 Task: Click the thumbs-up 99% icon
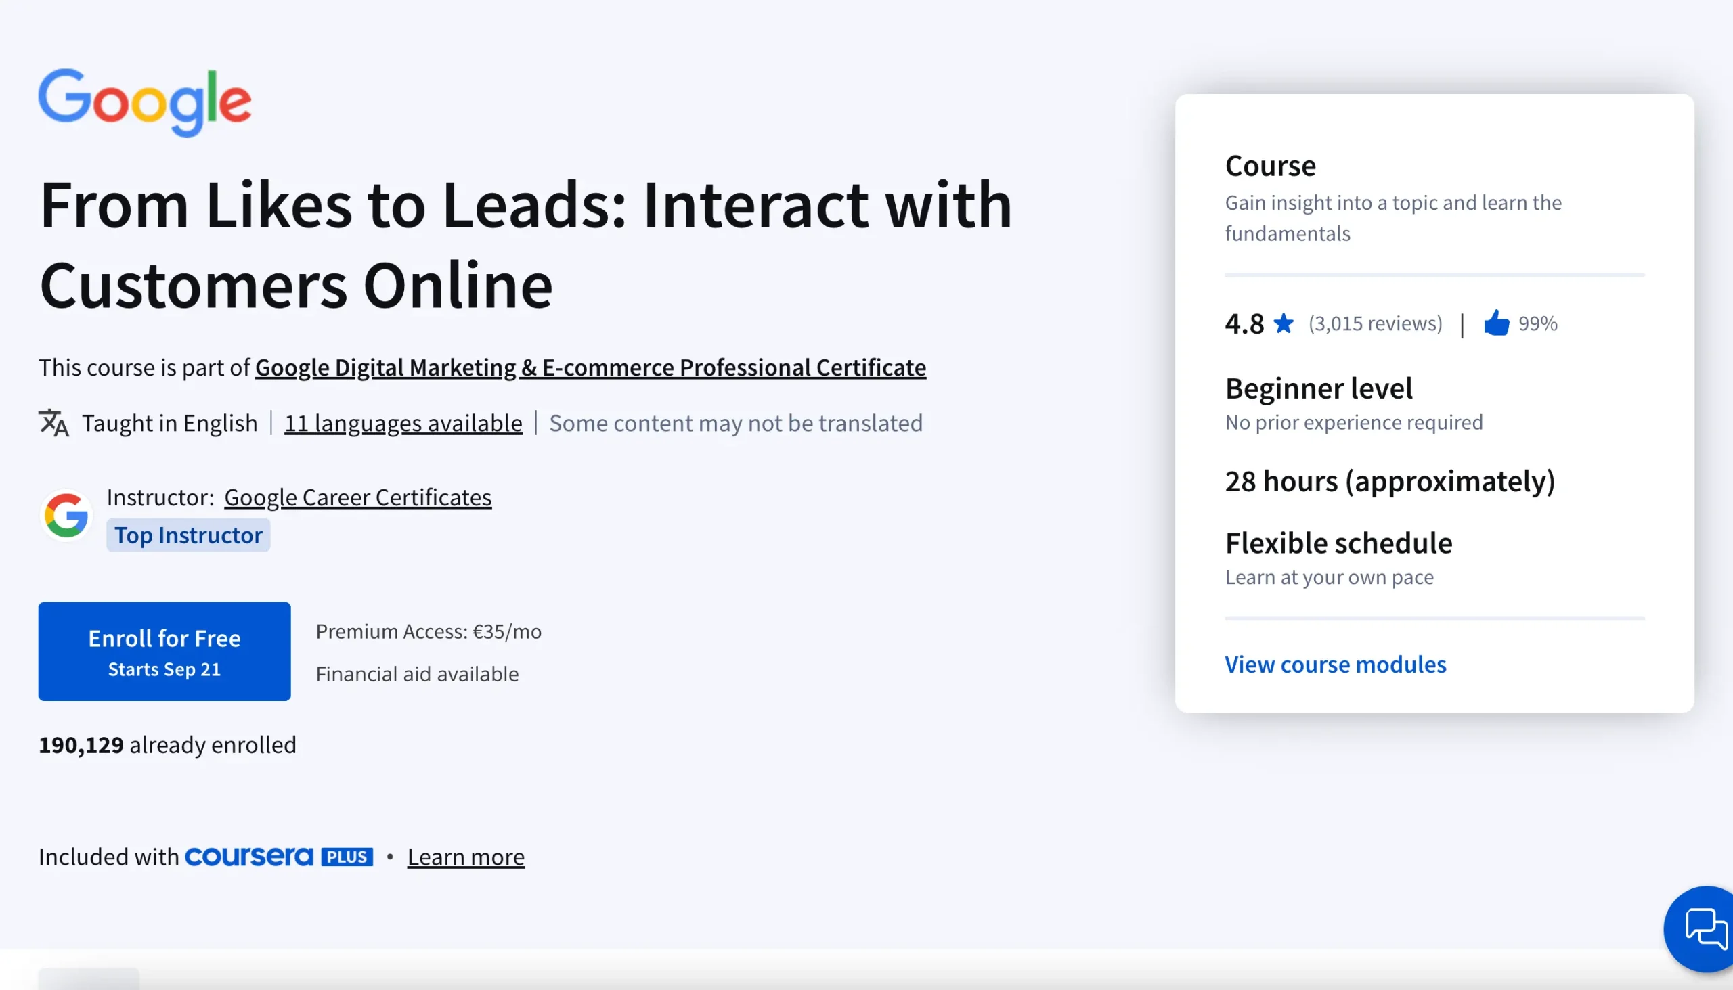[1495, 323]
